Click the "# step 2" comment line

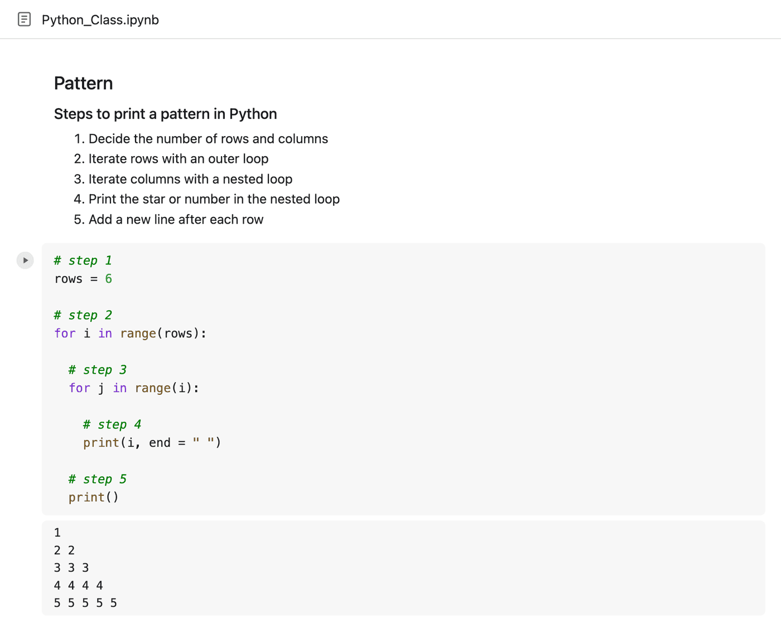pyautogui.click(x=83, y=315)
